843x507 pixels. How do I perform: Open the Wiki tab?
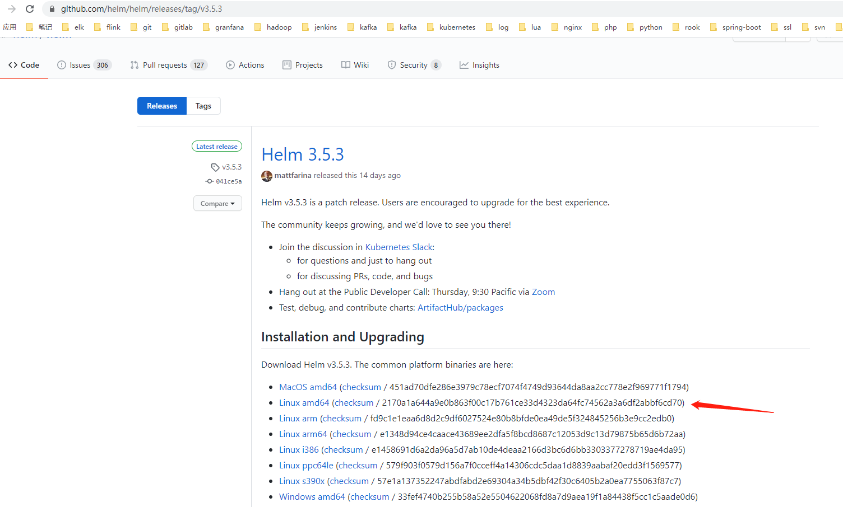(x=355, y=65)
